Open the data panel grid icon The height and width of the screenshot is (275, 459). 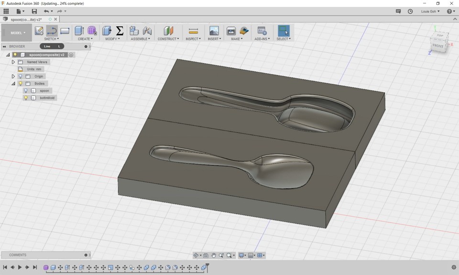point(6,11)
